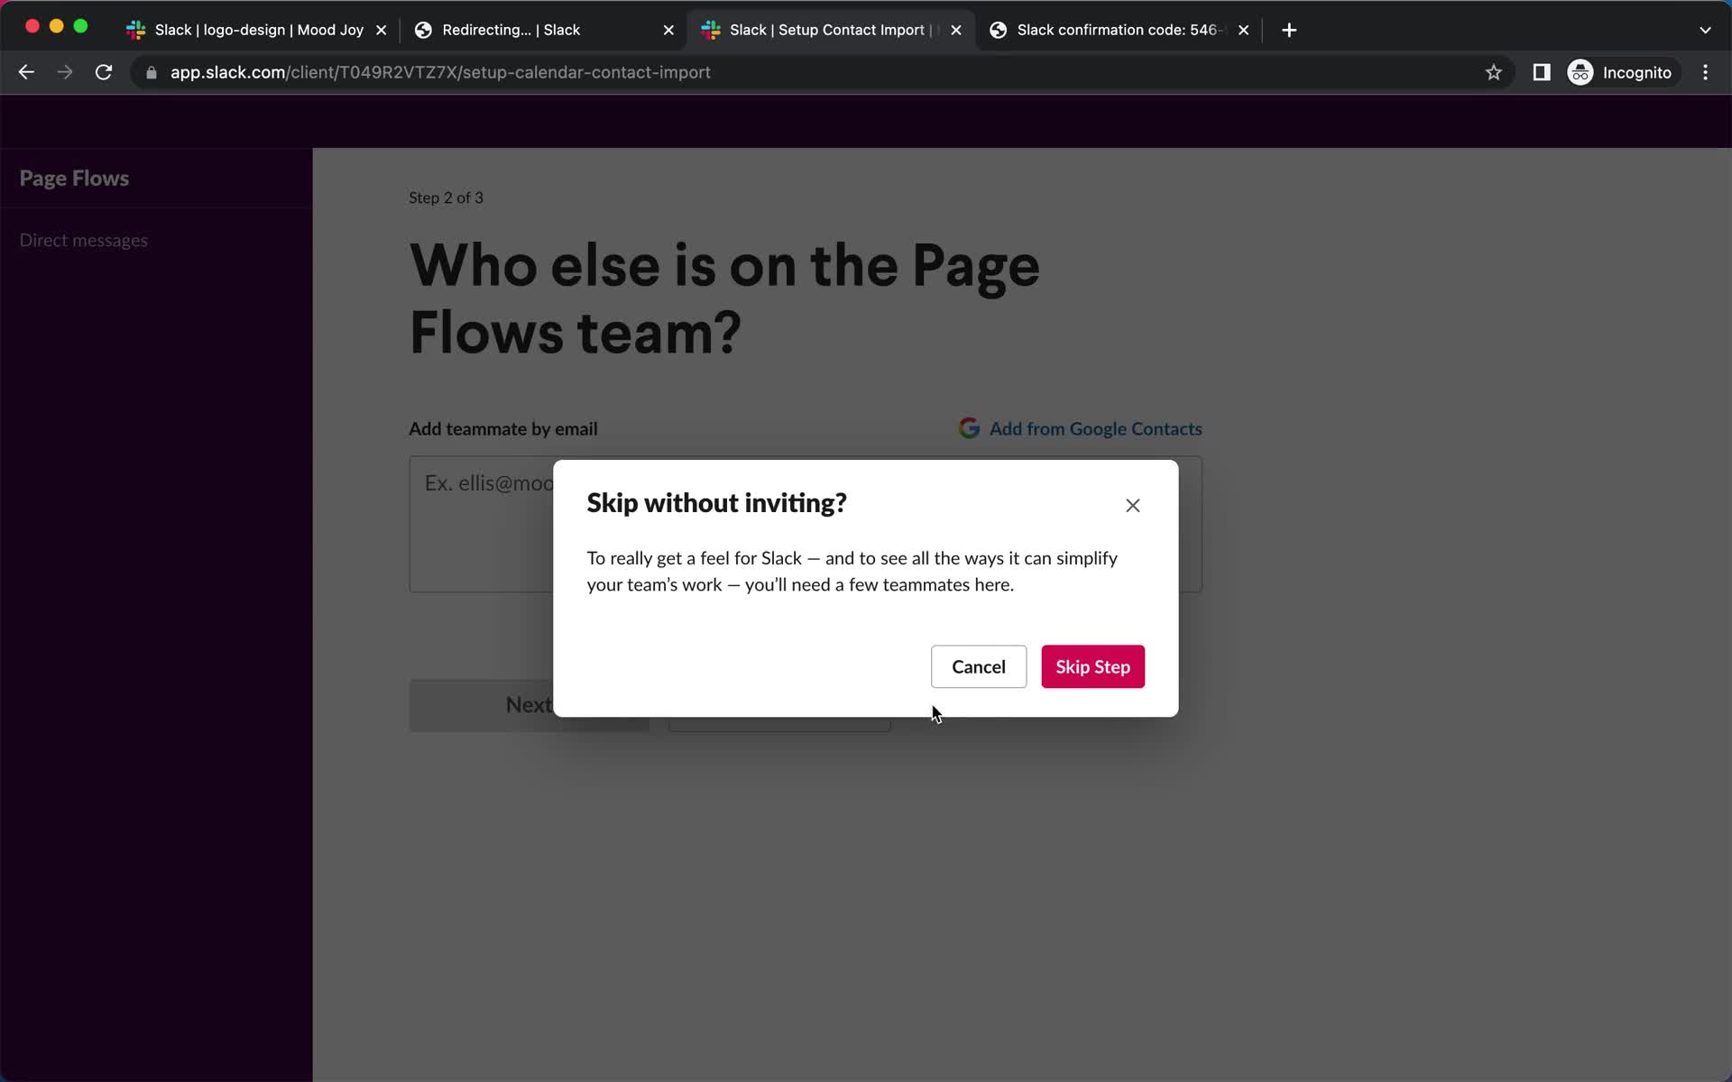Close the Skip without inviting dialog
Screen dimensions: 1732x1082
tap(1132, 504)
